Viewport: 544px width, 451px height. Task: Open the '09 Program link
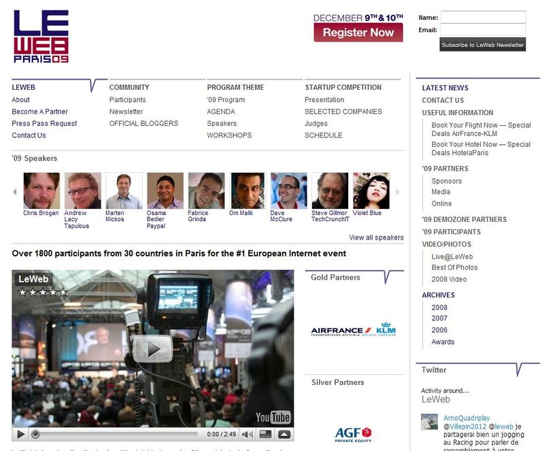click(226, 99)
